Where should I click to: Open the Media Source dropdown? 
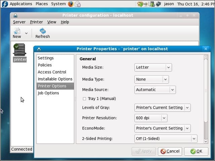(x=155, y=90)
